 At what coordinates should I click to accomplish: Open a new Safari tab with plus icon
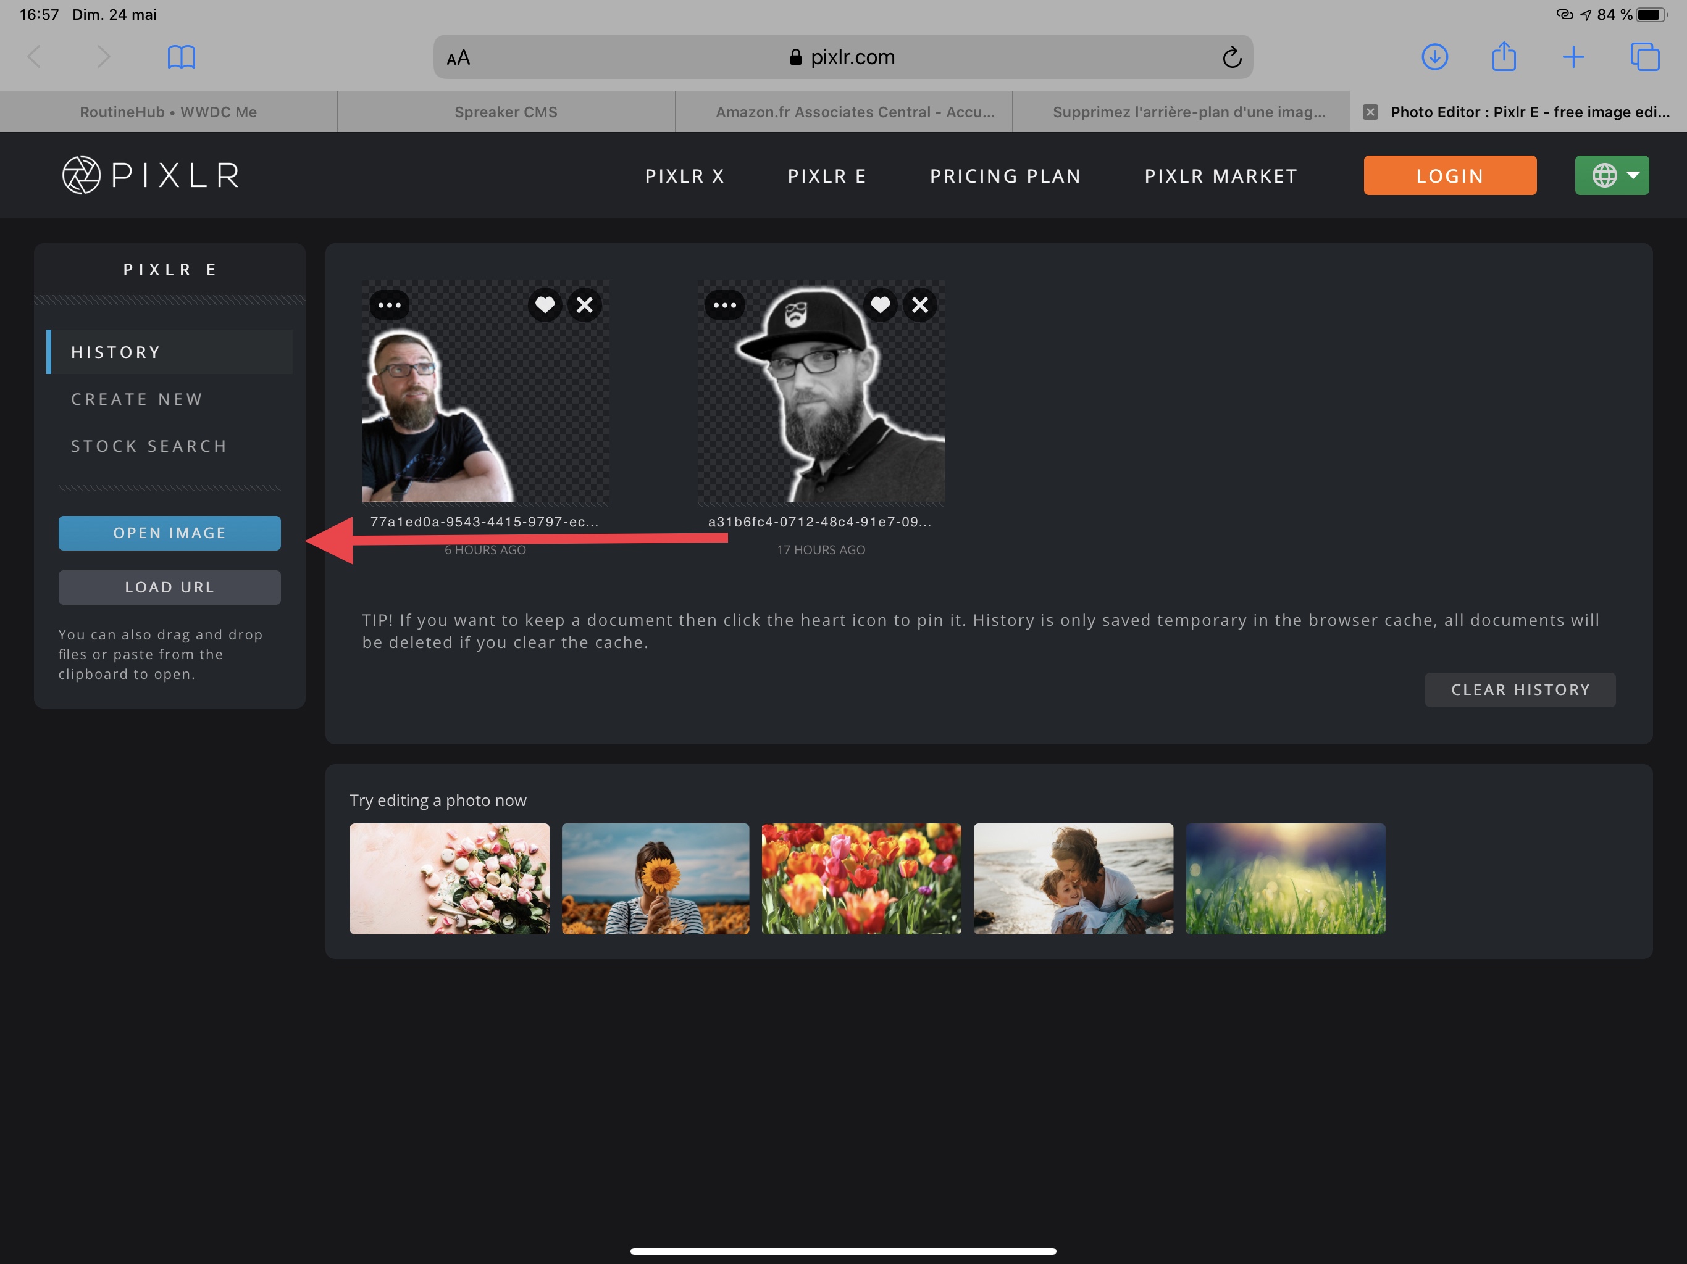pos(1573,57)
